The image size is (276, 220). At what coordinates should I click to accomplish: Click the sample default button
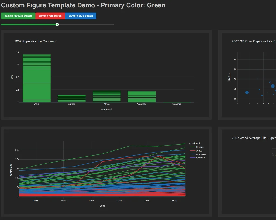click(18, 16)
